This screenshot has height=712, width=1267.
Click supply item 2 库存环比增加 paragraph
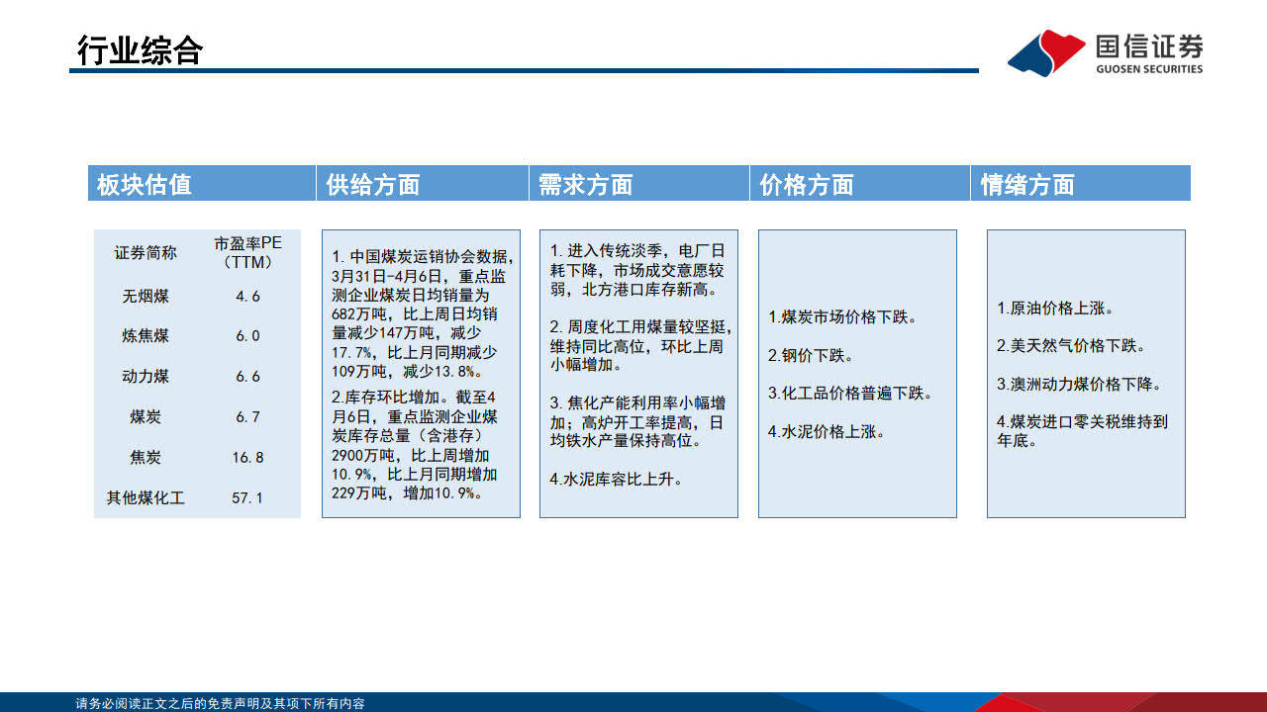[x=416, y=446]
